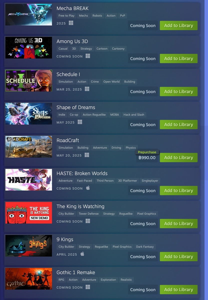Select 3D Platformer tag on HASTE
Viewport: 208px width, 300px height.
click(128, 180)
